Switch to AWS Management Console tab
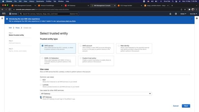 [x=23, y=6]
